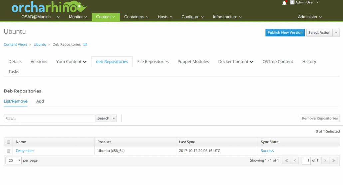343x185 pixels.
Task: Open the Hosts menu
Action: pyautogui.click(x=165, y=17)
